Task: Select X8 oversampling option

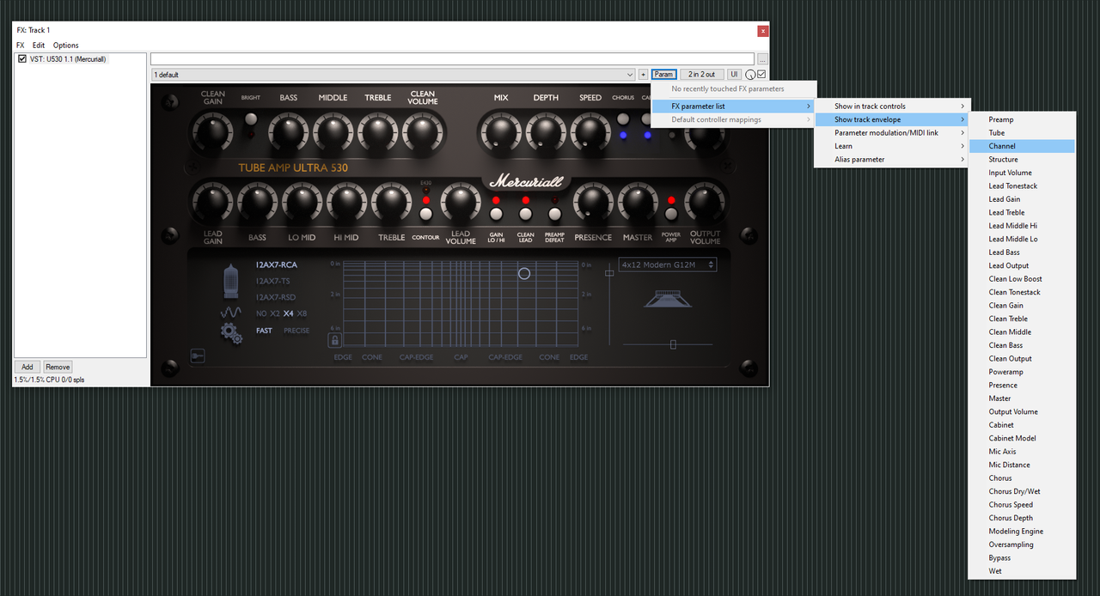Action: coord(302,313)
